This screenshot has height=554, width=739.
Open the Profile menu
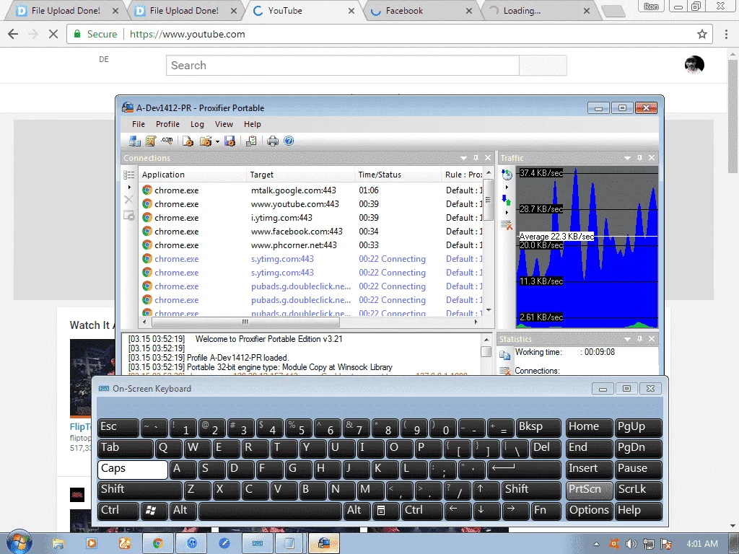tap(167, 124)
